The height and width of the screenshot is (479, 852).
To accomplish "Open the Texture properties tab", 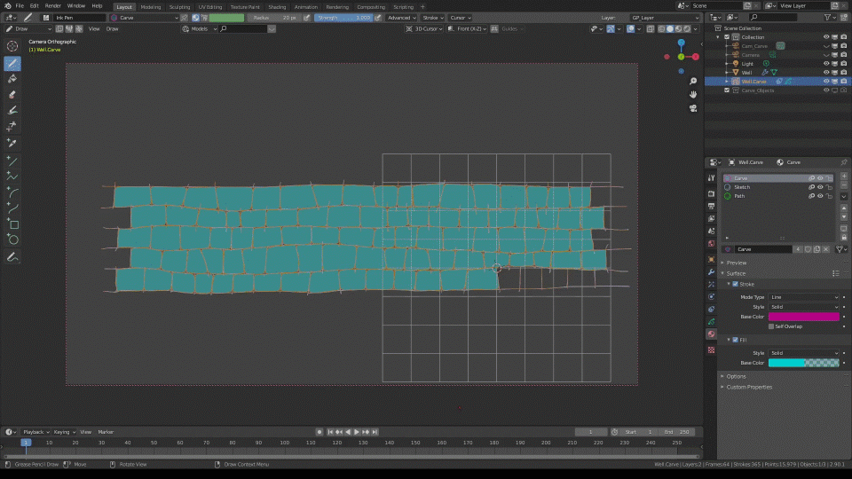I will [x=711, y=350].
